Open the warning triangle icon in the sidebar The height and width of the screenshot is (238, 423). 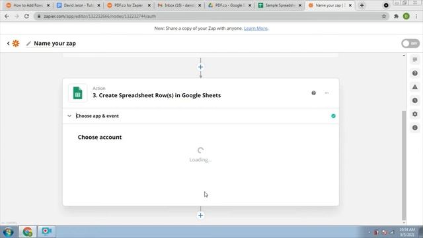pos(415,87)
